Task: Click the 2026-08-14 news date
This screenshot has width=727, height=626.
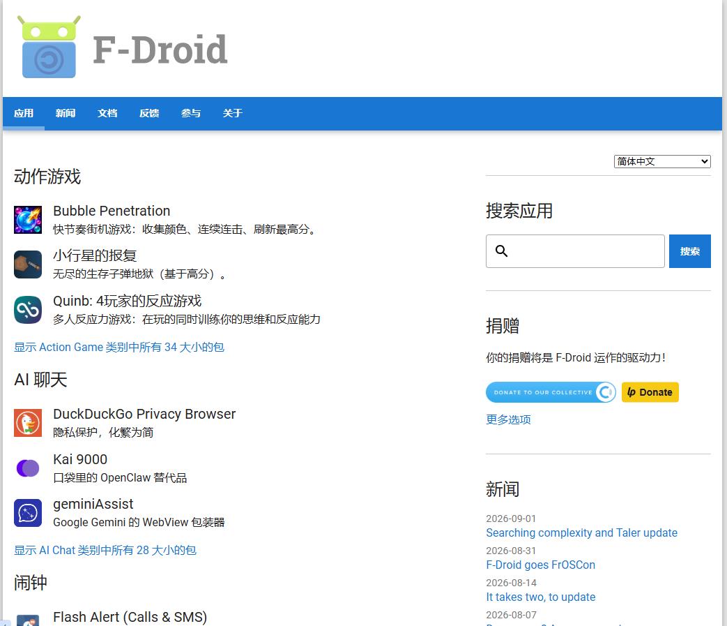Action: pos(511,582)
